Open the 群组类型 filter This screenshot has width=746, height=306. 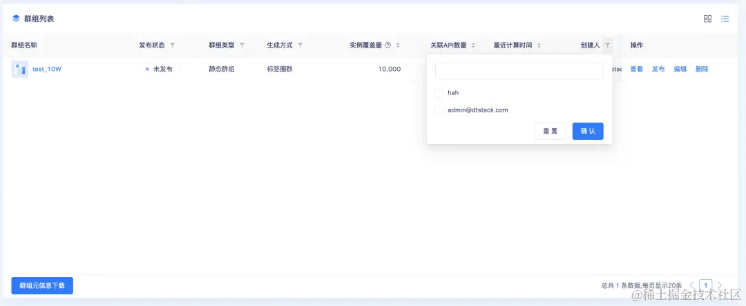click(x=242, y=45)
